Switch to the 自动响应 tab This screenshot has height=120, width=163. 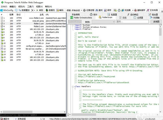(x=133, y=15)
